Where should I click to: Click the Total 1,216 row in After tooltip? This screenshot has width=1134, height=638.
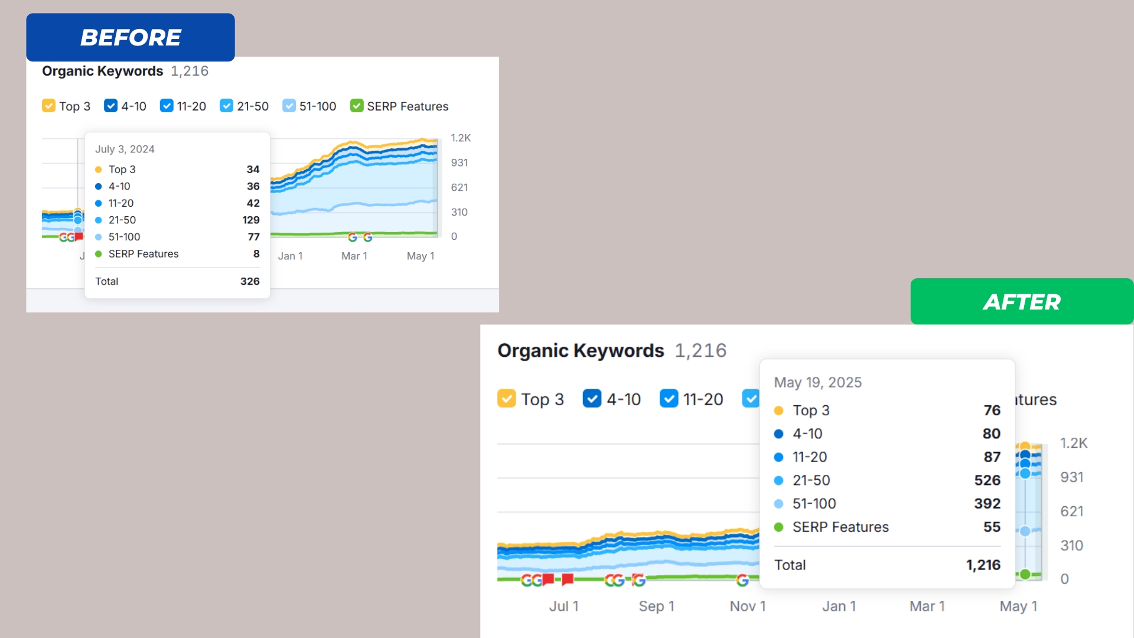887,565
